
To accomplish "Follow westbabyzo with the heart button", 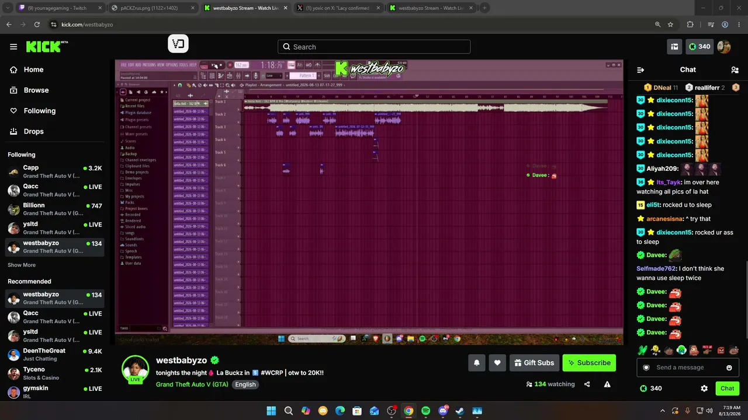I will tap(497, 363).
